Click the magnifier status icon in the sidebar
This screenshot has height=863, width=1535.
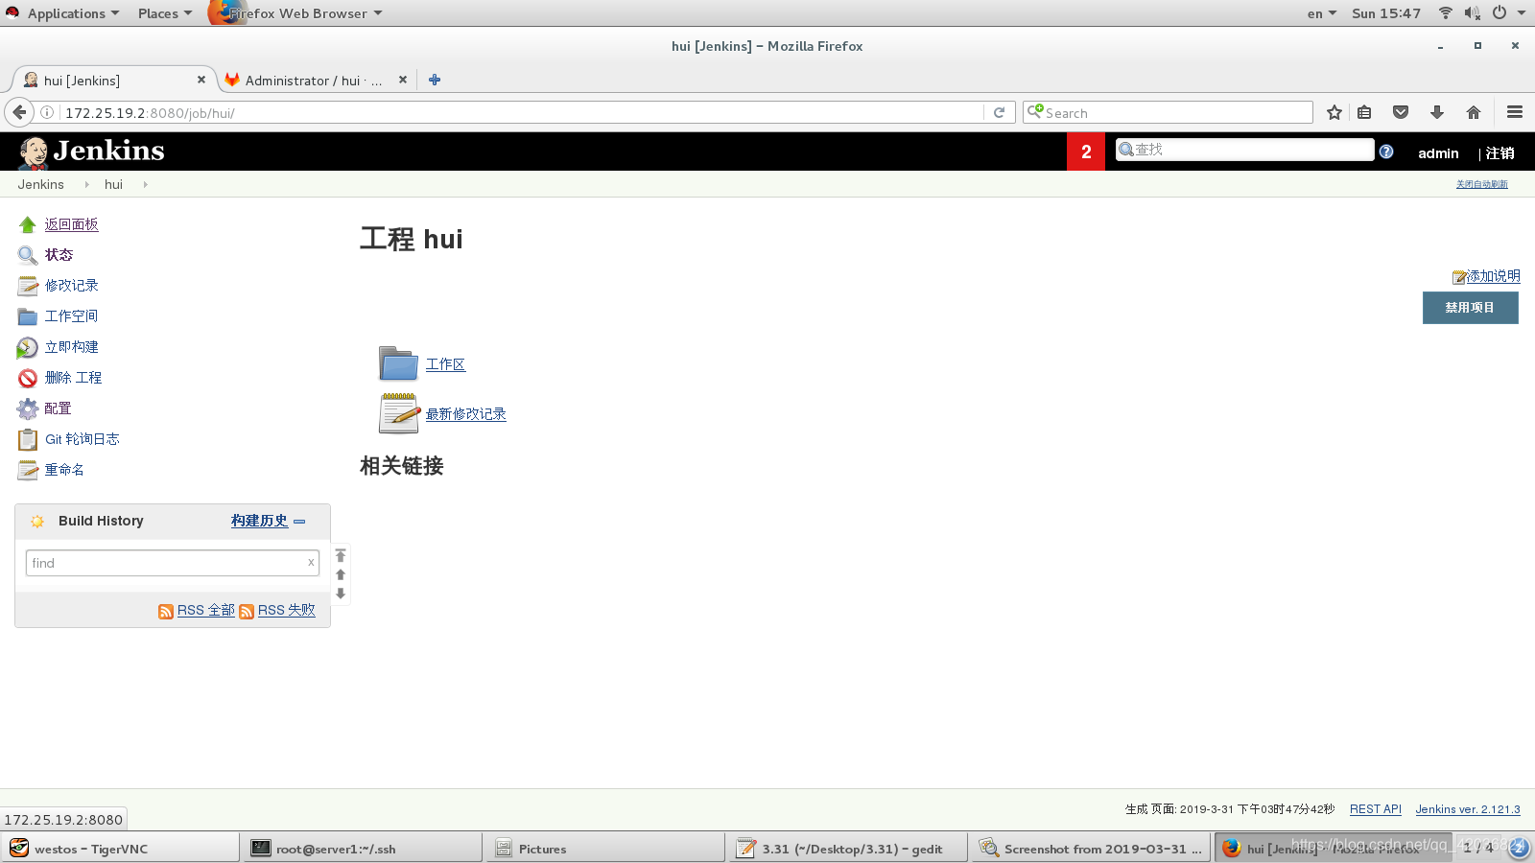[27, 255]
